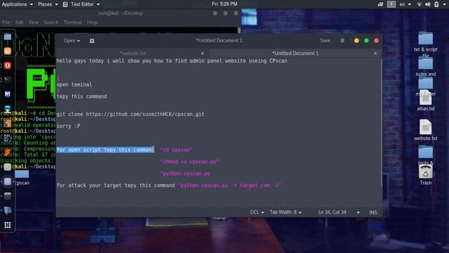Open the Terminal menu in the terminal window
The height and width of the screenshot is (253, 449).
tap(72, 22)
